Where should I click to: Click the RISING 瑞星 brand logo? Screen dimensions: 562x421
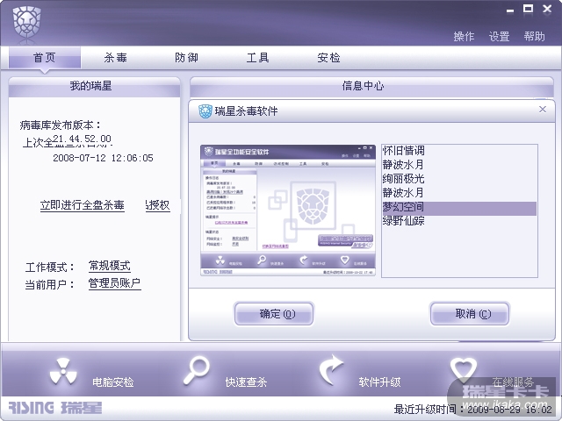pos(54,408)
